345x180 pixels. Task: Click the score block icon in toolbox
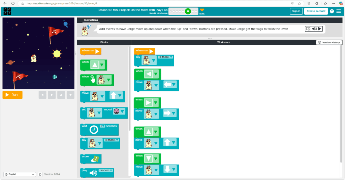(x=95, y=159)
